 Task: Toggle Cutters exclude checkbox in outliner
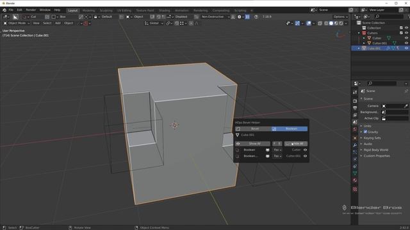tap(401, 33)
